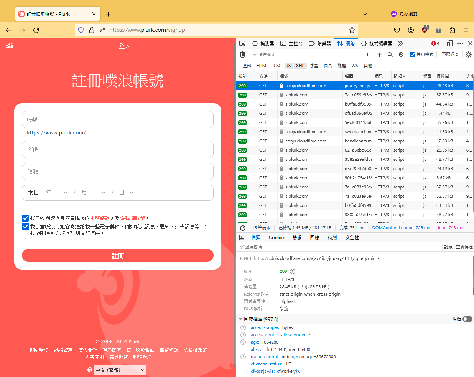Open the 不限速 throttling dropdown

pos(450,55)
